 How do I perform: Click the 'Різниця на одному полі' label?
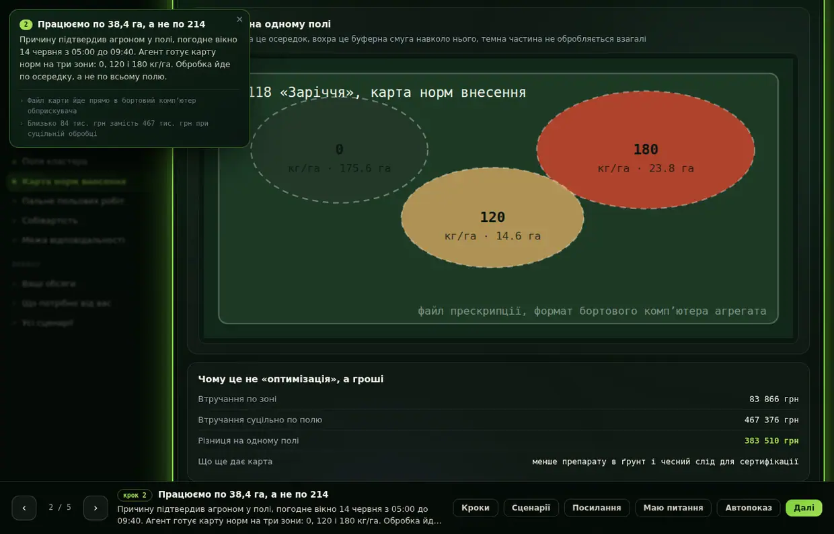[x=249, y=441]
